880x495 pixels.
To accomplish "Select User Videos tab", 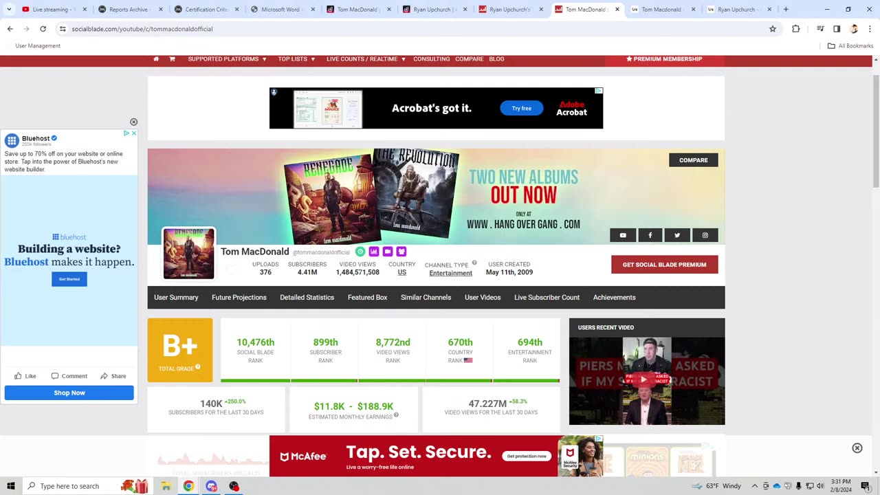I will (483, 298).
